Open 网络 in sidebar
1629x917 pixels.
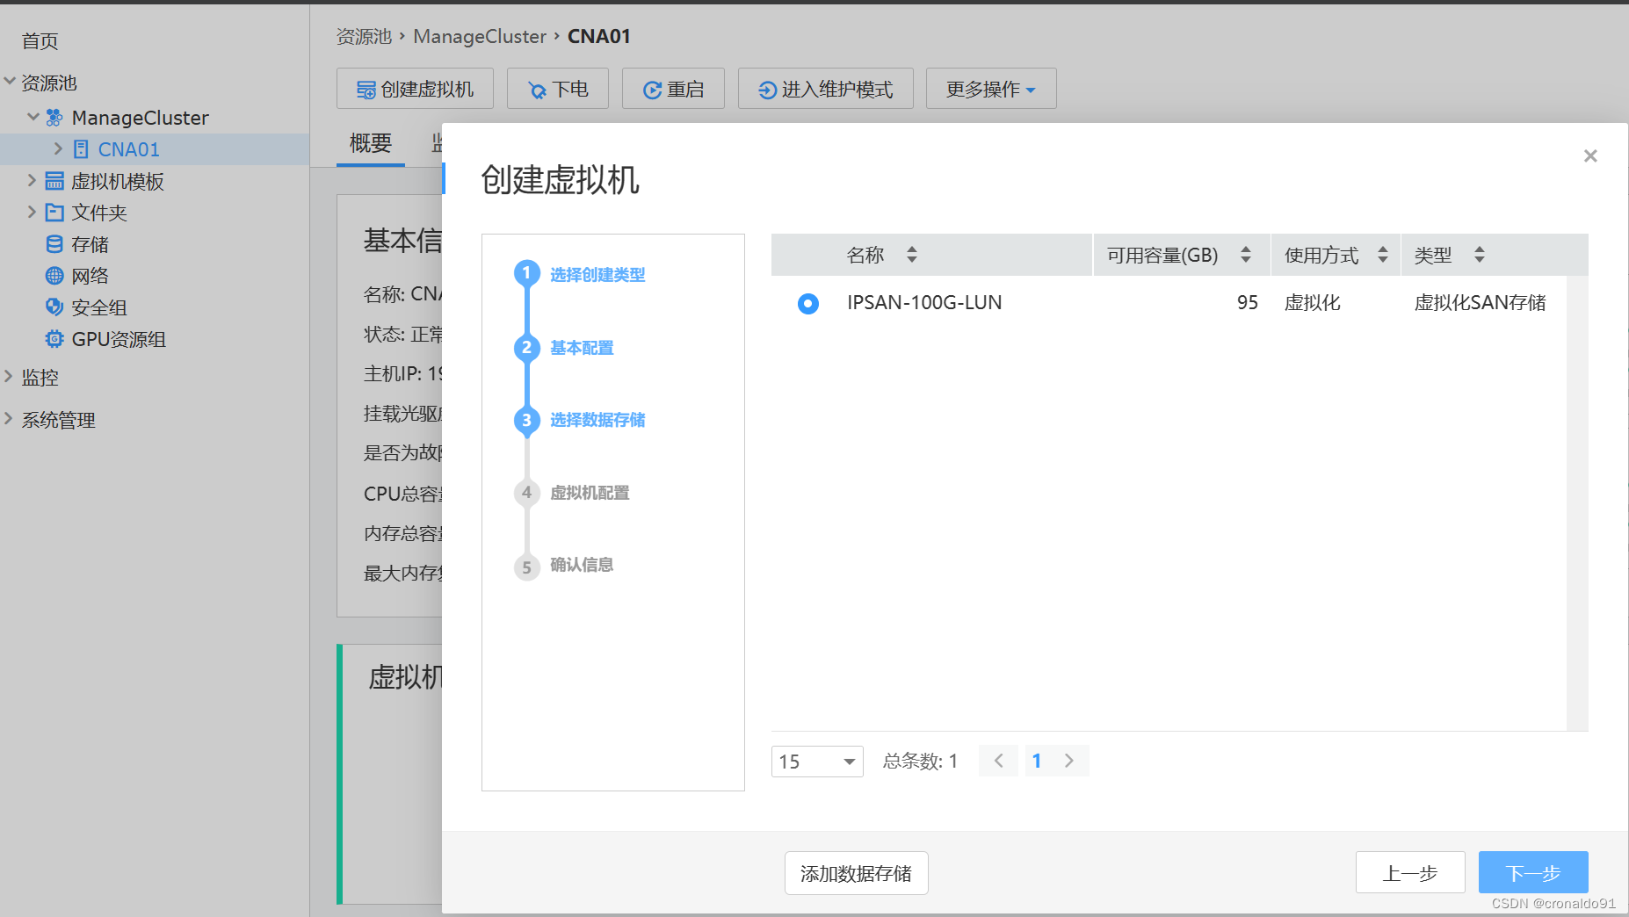[90, 276]
